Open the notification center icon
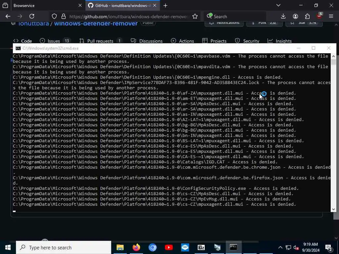Viewport: 339px width, 254px height. (329, 247)
